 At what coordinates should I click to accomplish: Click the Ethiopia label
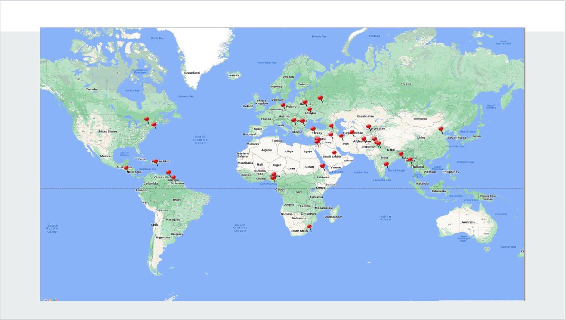323,177
